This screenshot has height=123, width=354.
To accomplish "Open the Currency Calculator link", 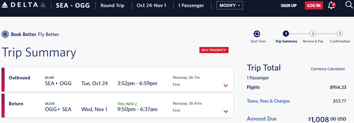I will pyautogui.click(x=328, y=69).
